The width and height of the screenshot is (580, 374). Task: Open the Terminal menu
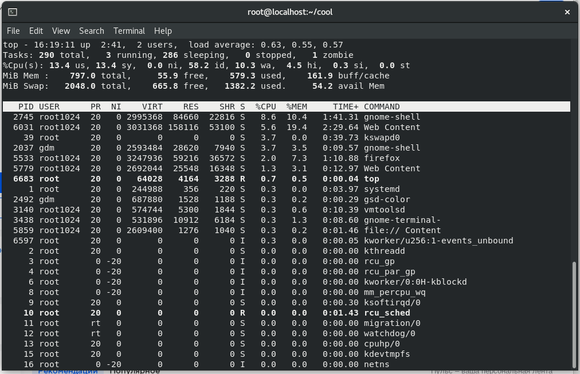click(x=129, y=31)
